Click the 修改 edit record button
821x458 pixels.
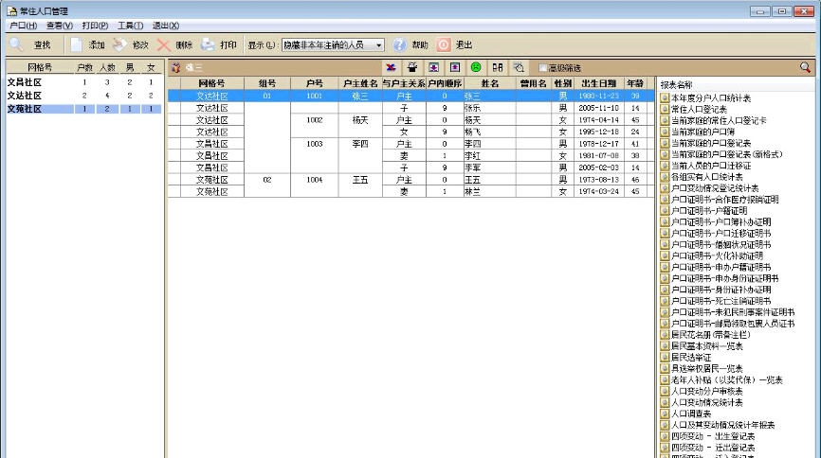131,45
